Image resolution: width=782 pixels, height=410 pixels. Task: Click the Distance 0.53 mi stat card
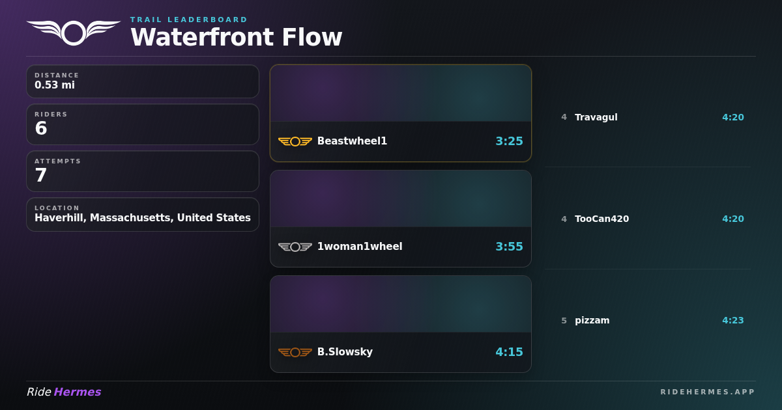(143, 81)
